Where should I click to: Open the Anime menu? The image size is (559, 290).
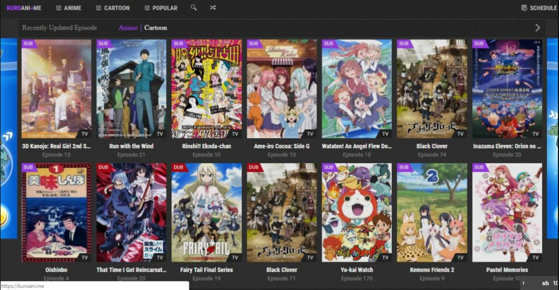[68, 8]
